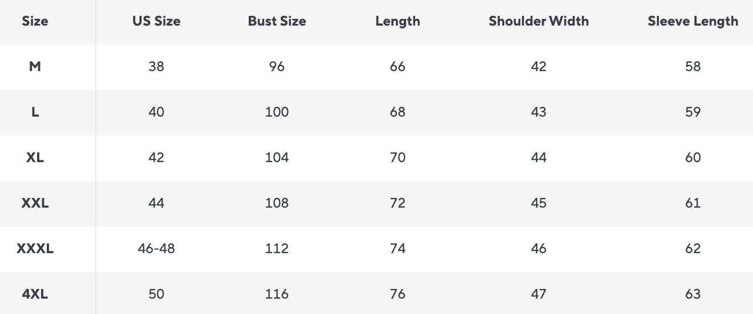Click the Shoulder Width column header
Screen dimensions: 753x314
pos(539,22)
